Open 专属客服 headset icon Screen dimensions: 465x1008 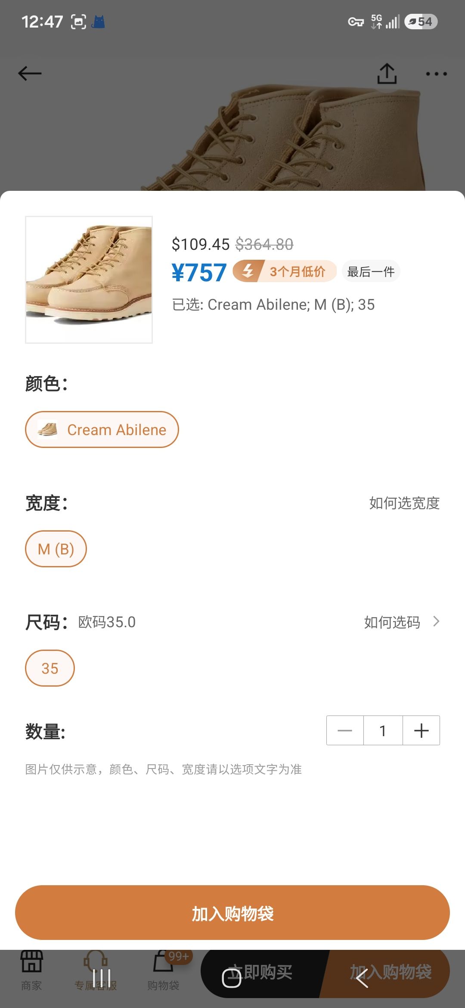[96, 970]
